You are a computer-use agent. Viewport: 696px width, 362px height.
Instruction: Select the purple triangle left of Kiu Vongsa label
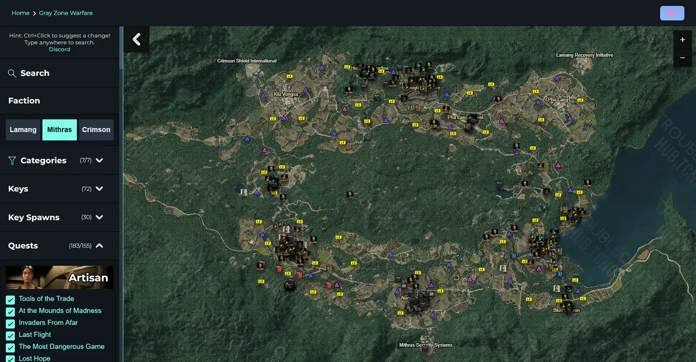[263, 96]
